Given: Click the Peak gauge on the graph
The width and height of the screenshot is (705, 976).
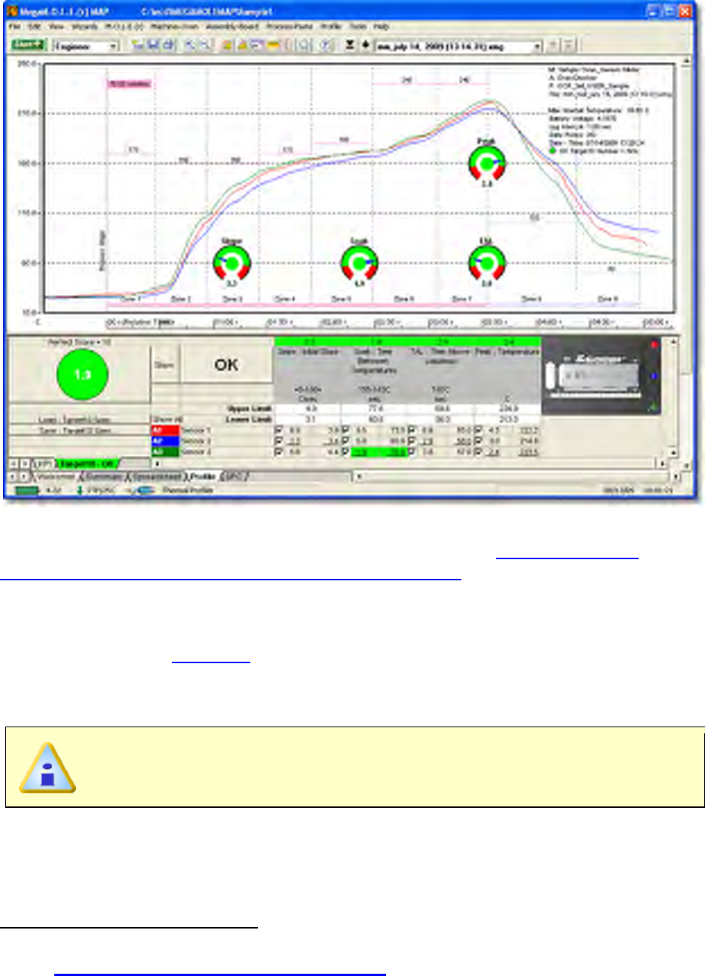Looking at the screenshot, I should point(486,163).
